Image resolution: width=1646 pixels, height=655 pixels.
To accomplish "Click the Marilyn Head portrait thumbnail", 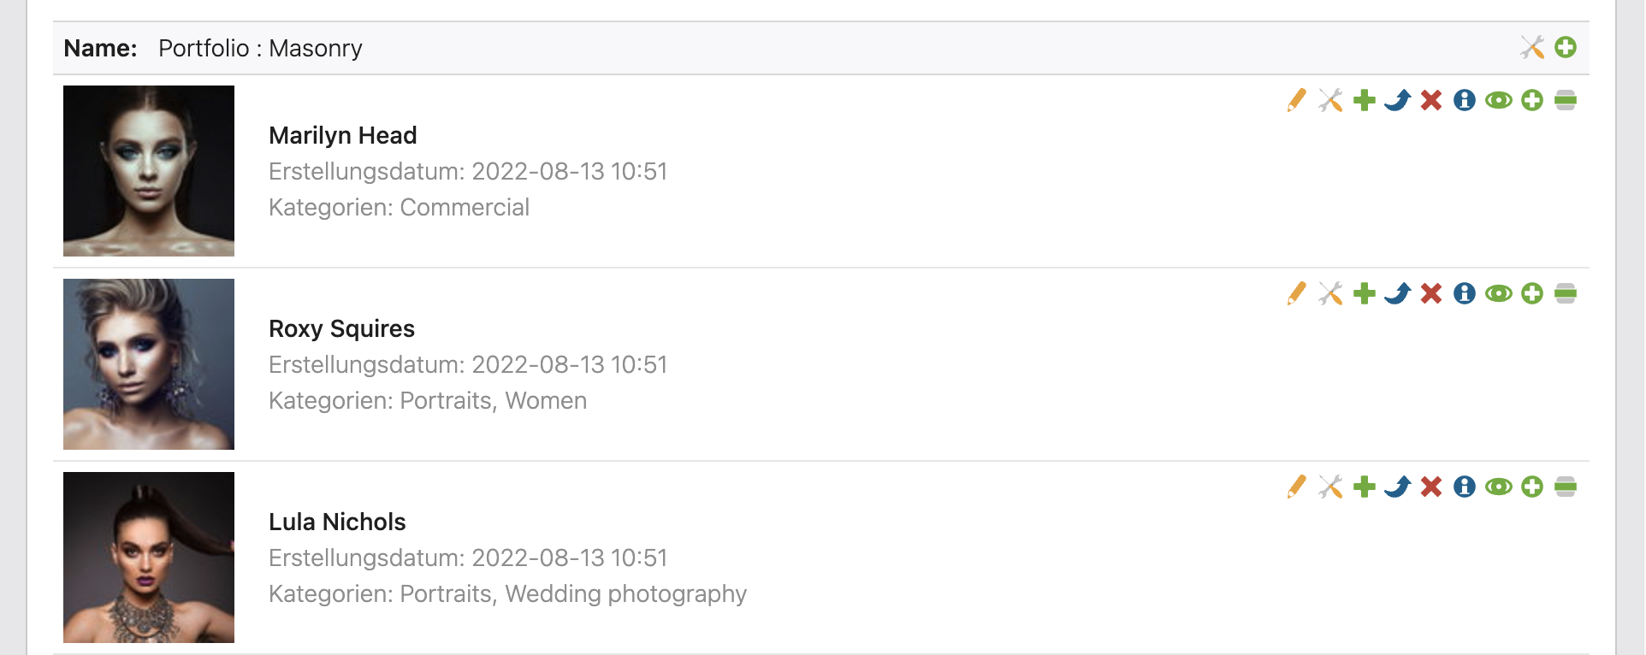I will (149, 171).
